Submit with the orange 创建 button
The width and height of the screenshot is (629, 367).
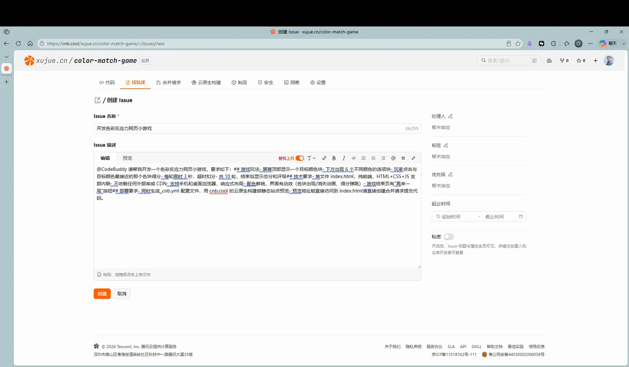[102, 294]
